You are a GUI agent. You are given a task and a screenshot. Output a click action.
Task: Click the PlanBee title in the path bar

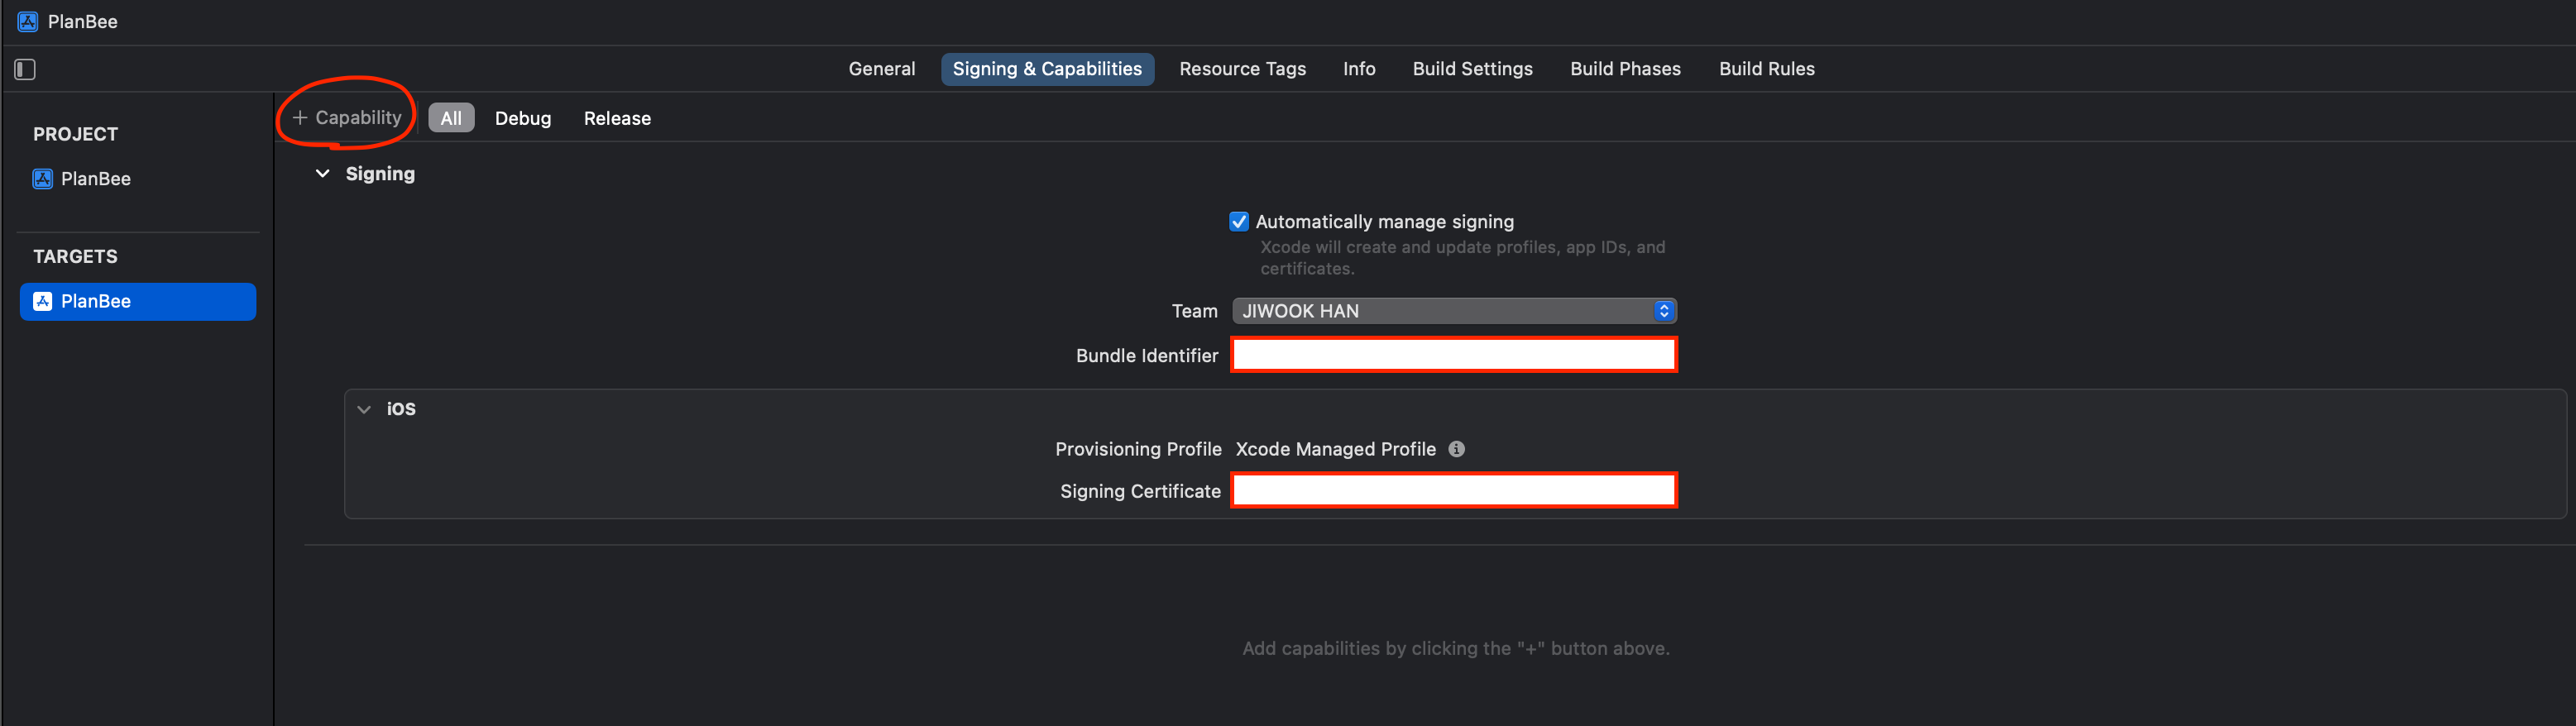click(83, 21)
